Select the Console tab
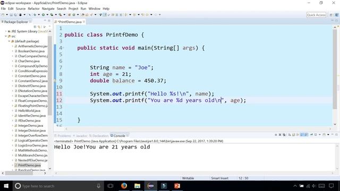 click(x=119, y=136)
